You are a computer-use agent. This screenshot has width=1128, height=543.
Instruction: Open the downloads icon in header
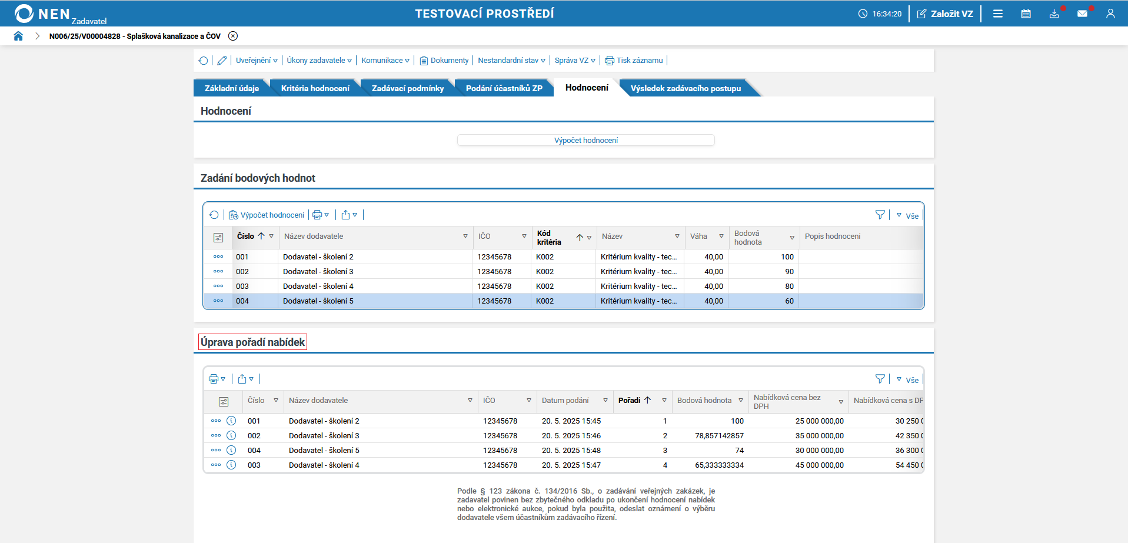click(1054, 14)
